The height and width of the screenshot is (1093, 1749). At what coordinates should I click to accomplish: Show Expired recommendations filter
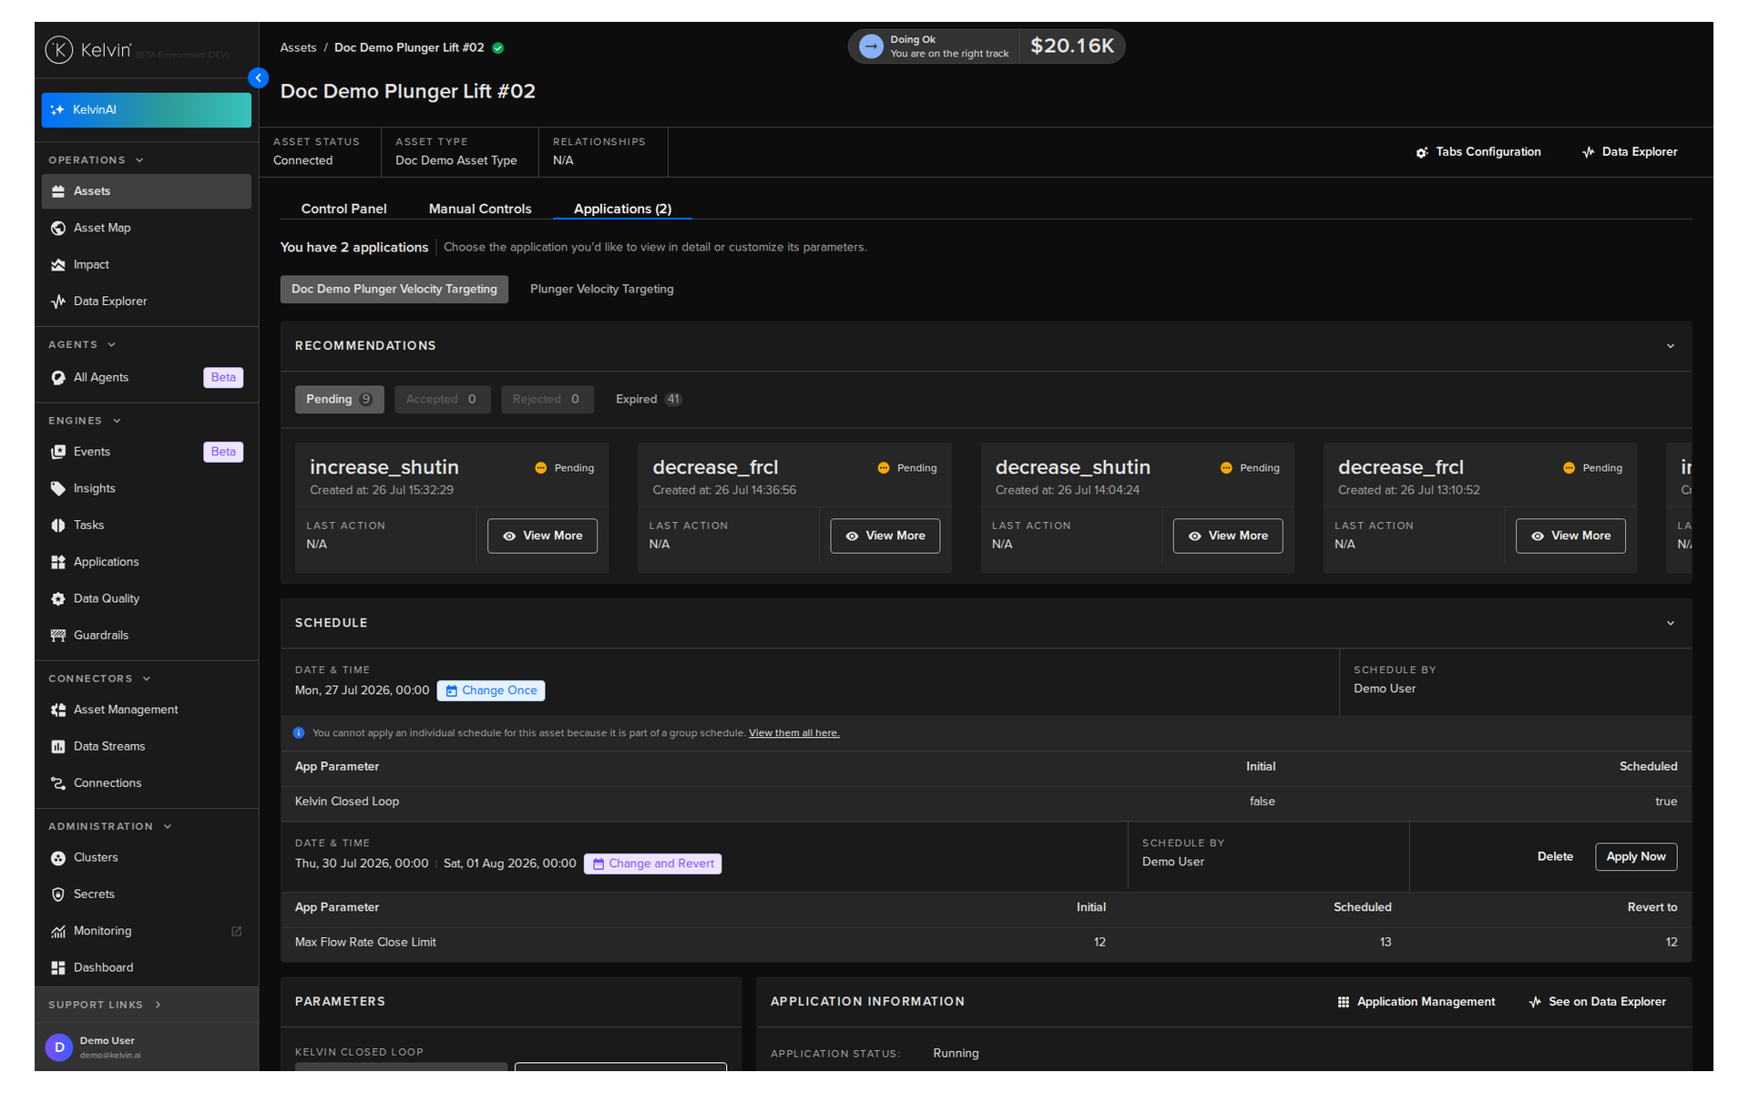coord(649,400)
